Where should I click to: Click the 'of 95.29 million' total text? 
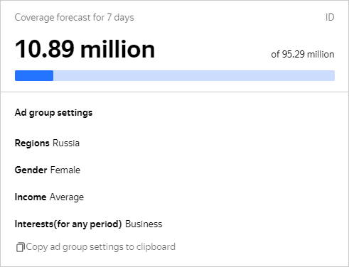[303, 54]
